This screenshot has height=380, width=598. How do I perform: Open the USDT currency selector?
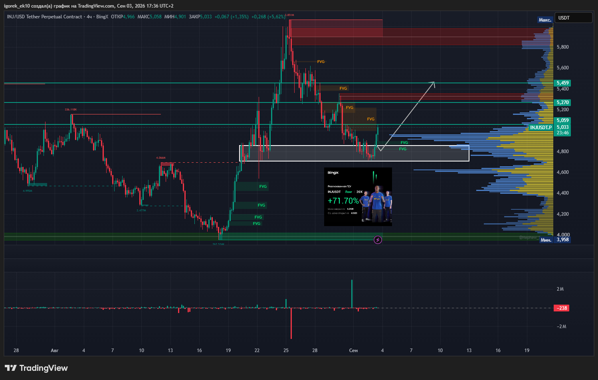pos(574,18)
